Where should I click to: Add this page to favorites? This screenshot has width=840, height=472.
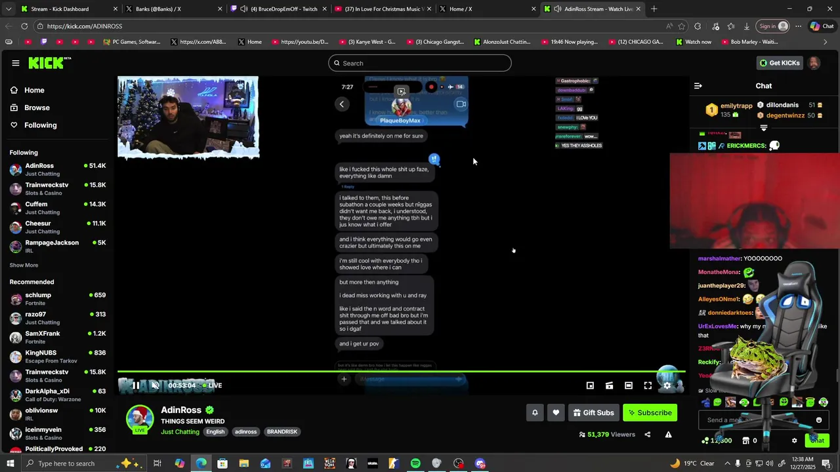tap(682, 26)
